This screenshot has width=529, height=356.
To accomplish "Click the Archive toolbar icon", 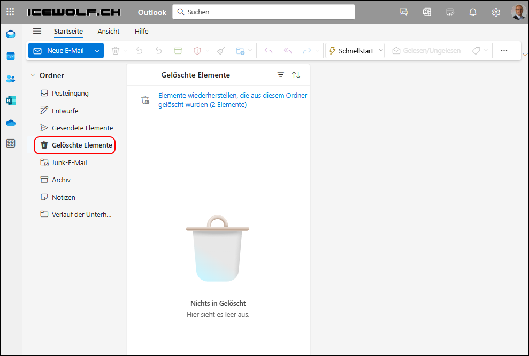I will 178,51.
